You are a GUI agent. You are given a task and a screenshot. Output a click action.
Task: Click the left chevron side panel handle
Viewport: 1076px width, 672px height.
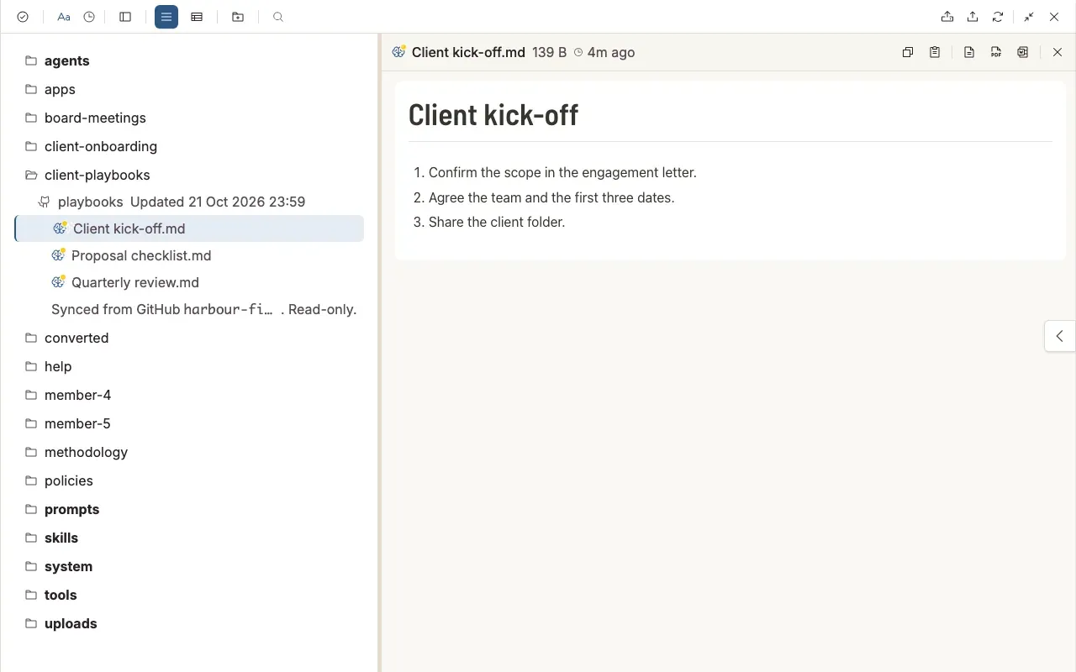tap(1060, 336)
